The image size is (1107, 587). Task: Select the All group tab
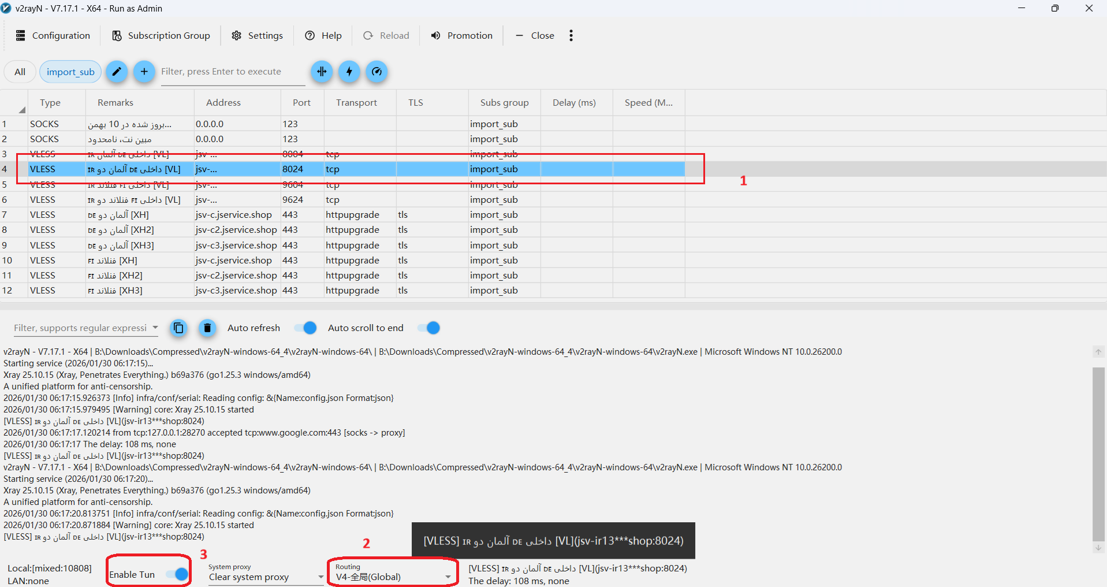[x=20, y=72]
